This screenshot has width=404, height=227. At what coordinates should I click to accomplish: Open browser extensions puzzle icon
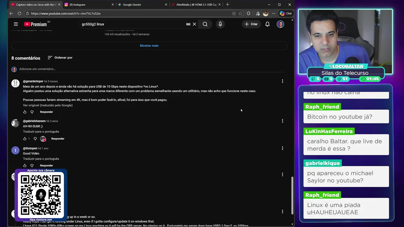point(248,14)
